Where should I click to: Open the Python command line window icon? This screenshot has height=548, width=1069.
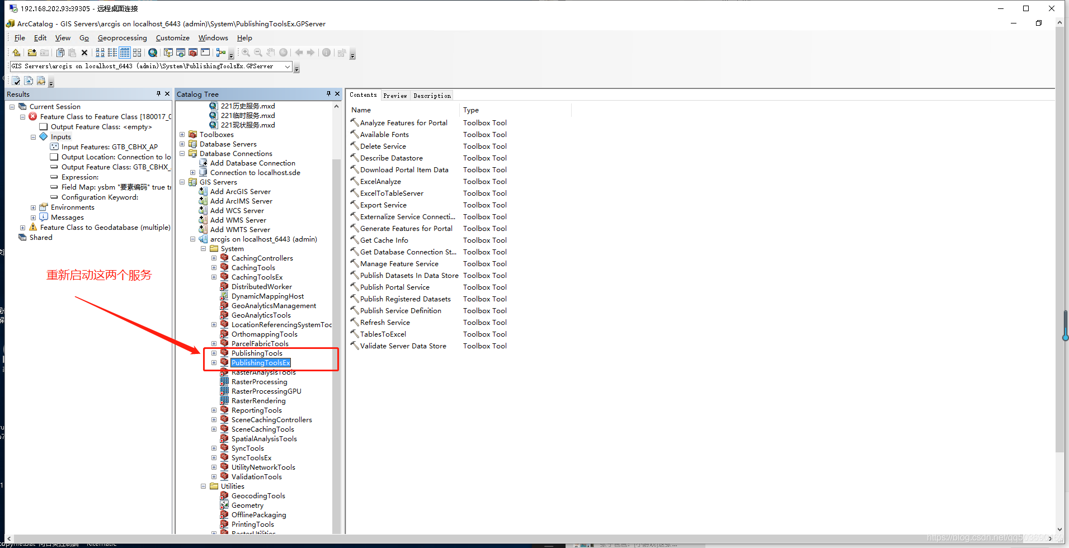[x=205, y=53]
